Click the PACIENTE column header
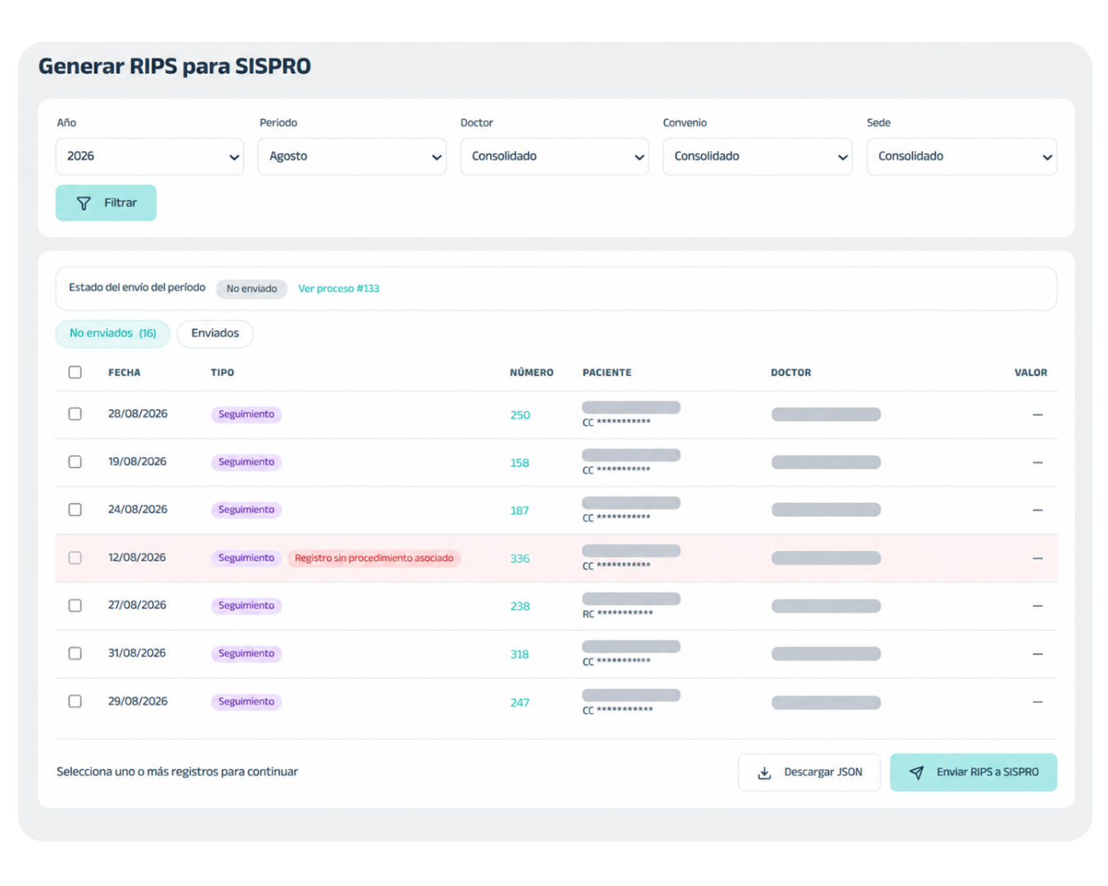1108x886 pixels. click(x=607, y=372)
